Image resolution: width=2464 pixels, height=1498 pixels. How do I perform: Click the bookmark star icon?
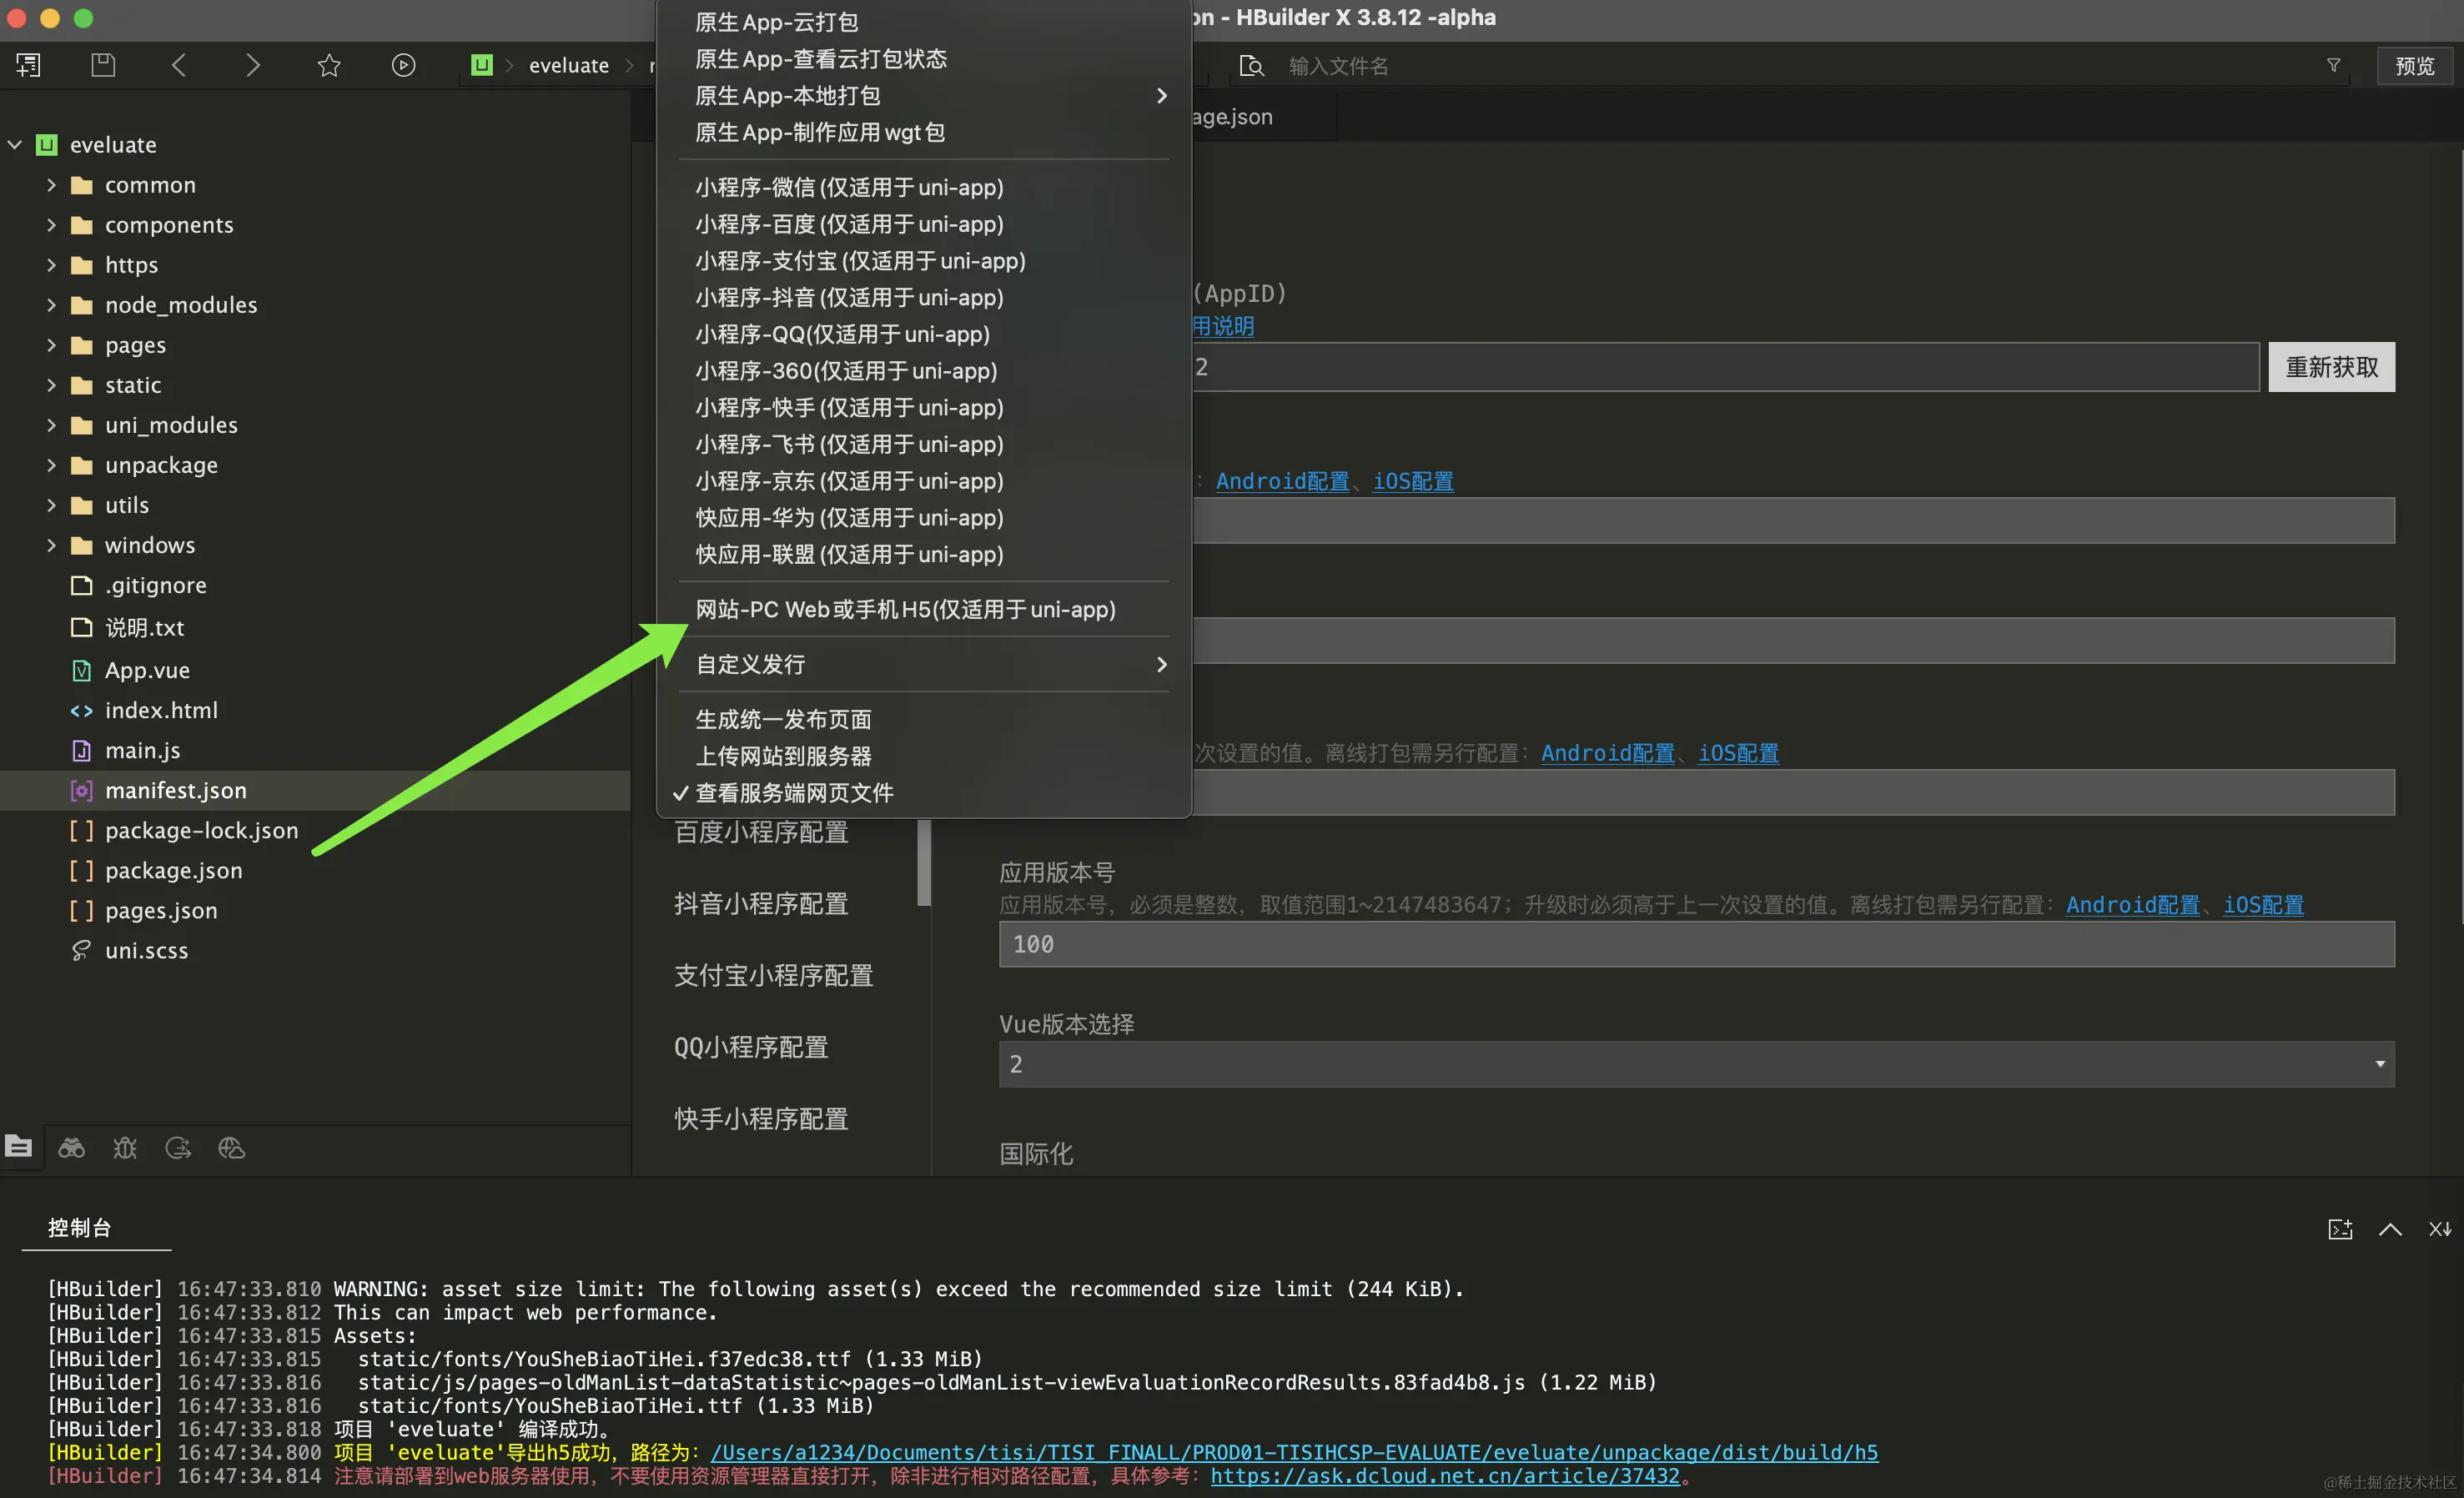point(329,65)
